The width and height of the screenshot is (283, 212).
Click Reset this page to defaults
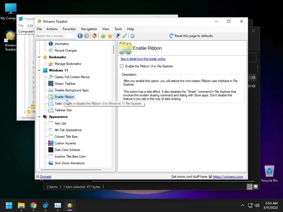coord(191,36)
